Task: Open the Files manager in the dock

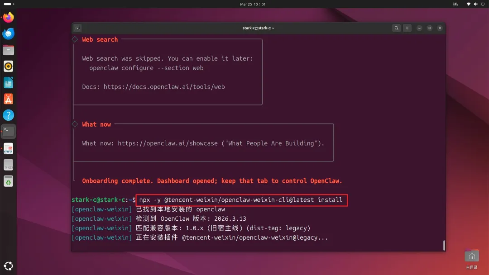Action: point(9,50)
